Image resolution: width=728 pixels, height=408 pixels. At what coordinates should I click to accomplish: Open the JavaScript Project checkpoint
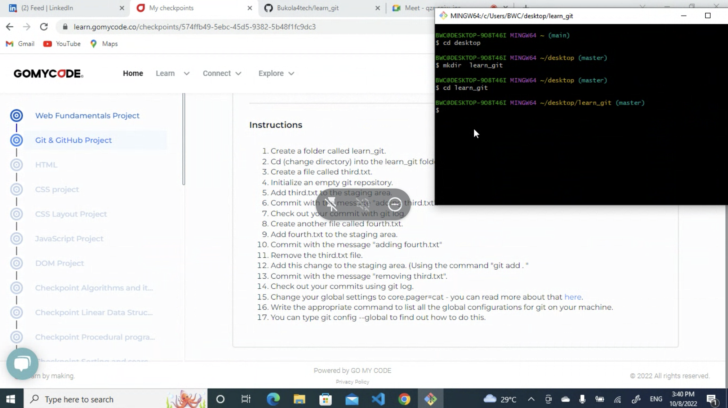click(x=69, y=239)
